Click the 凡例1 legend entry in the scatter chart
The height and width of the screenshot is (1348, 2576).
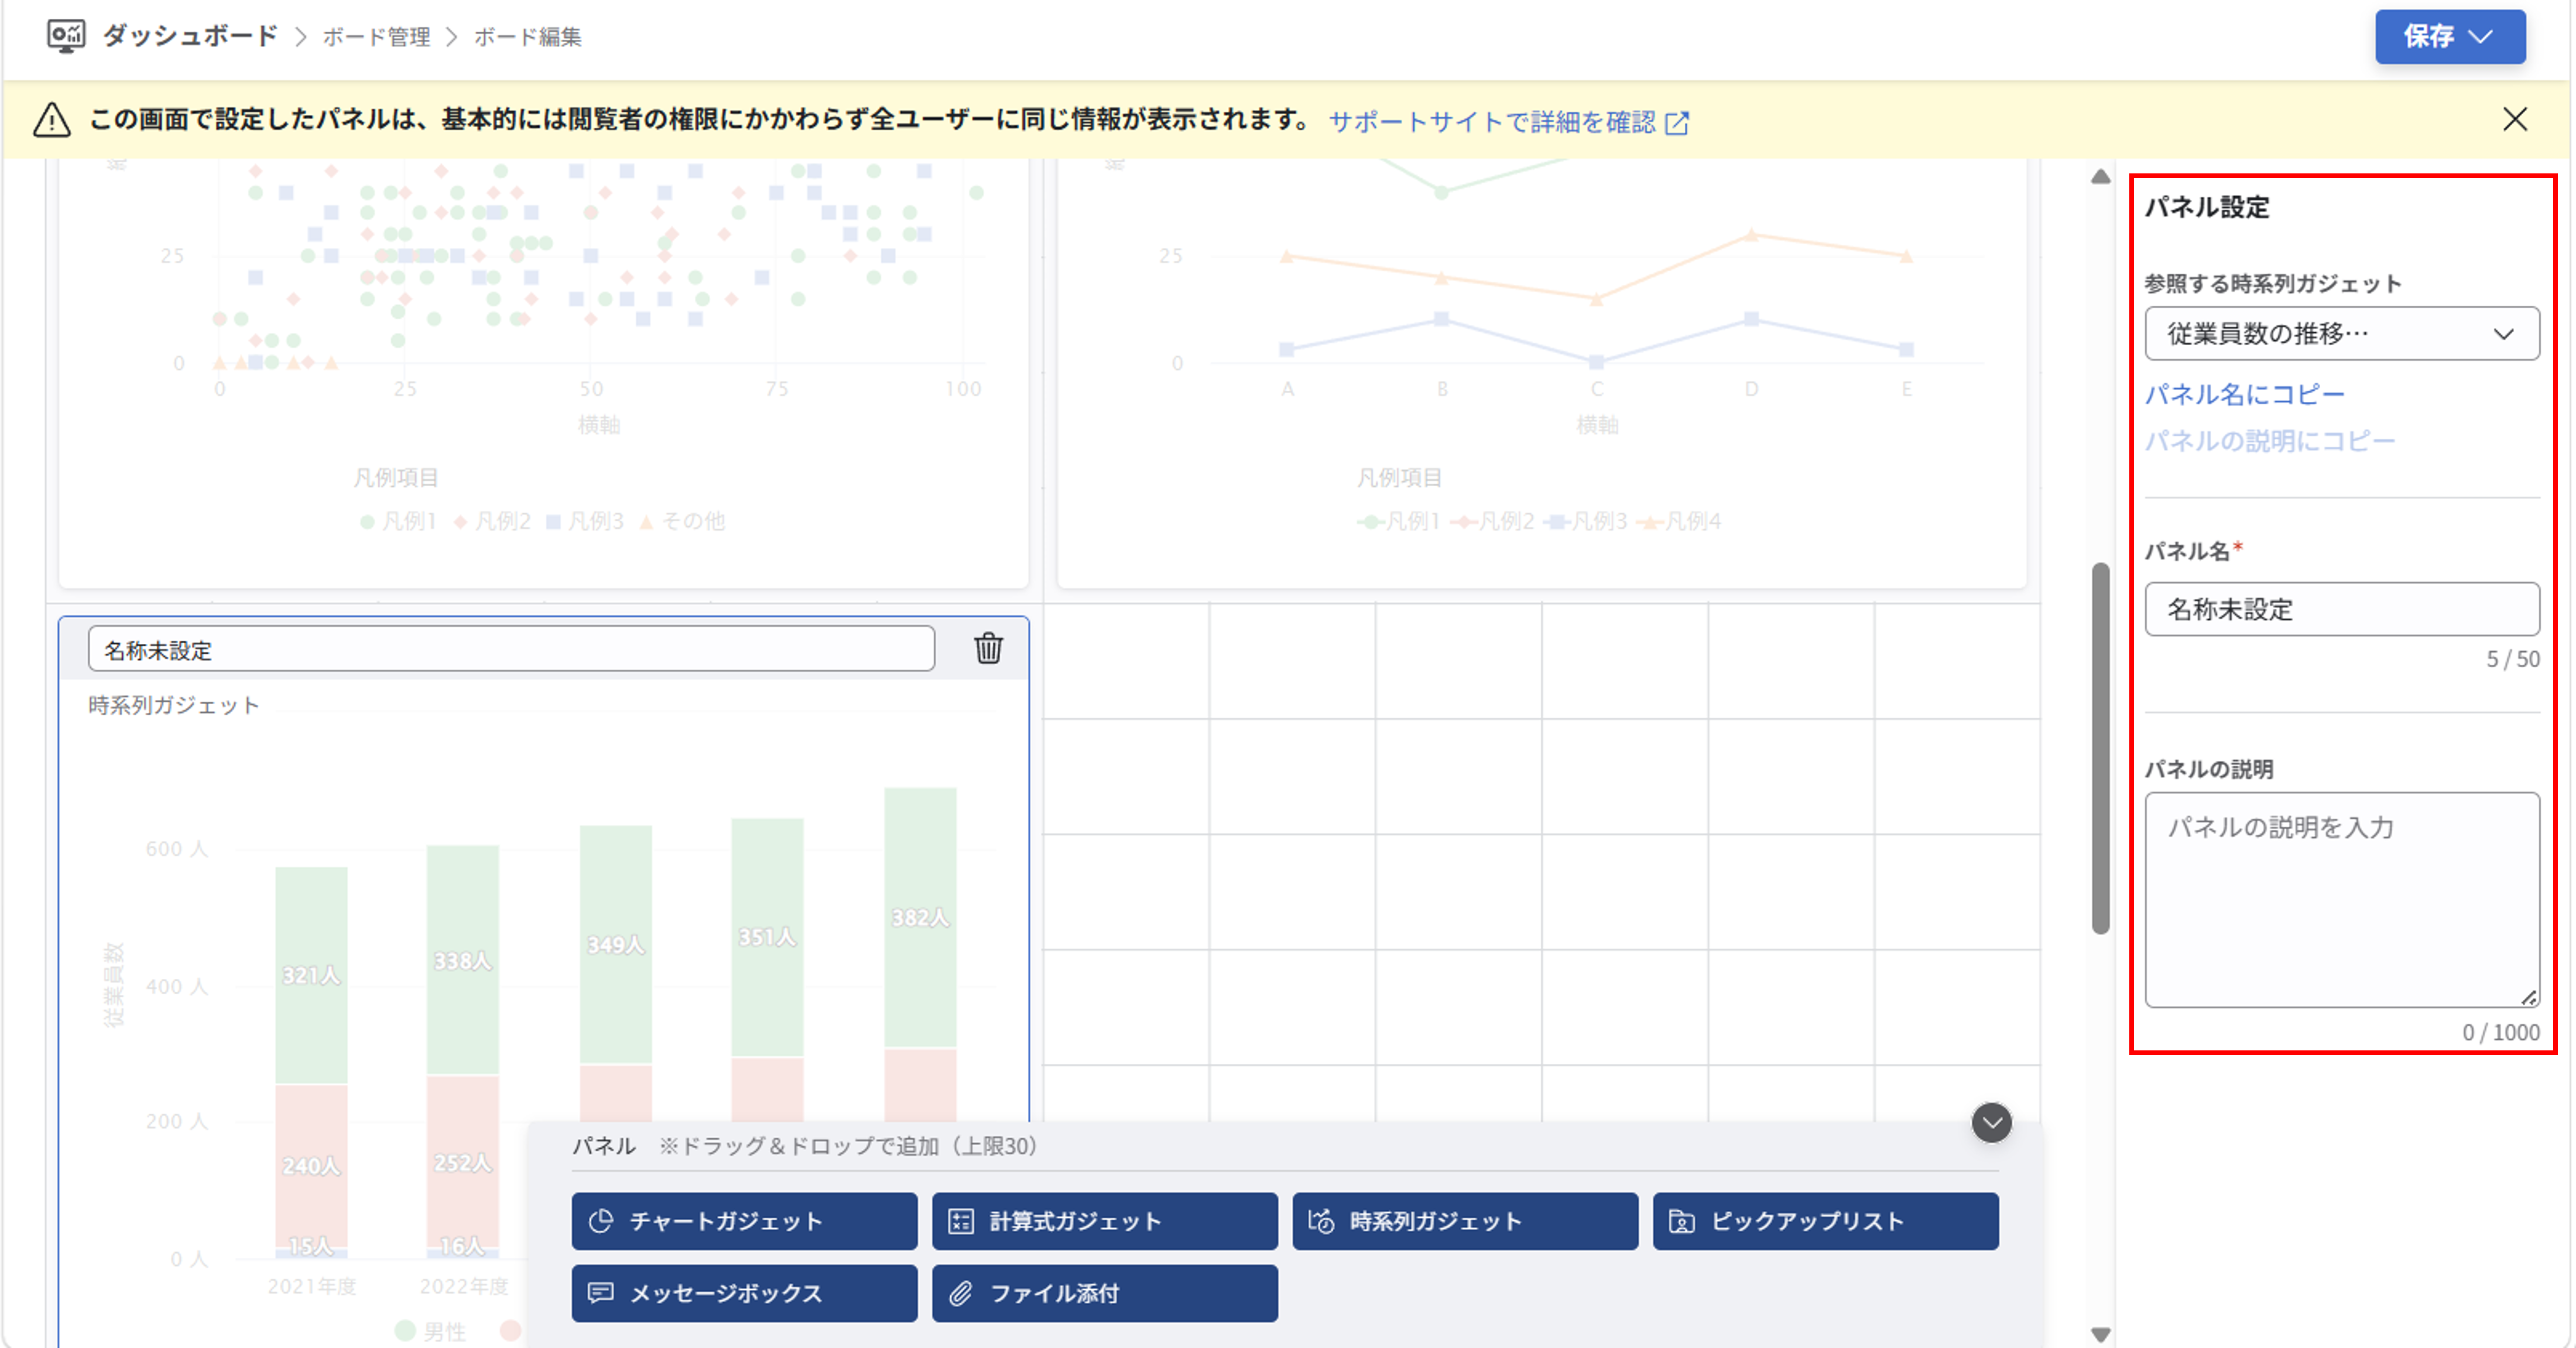coord(399,521)
